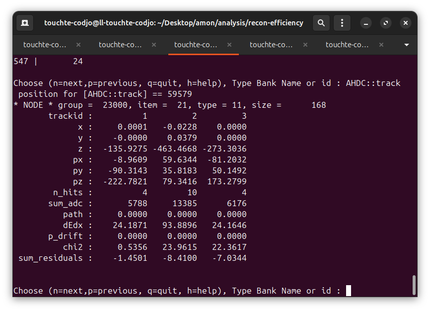Click the dEdx row label

point(73,226)
